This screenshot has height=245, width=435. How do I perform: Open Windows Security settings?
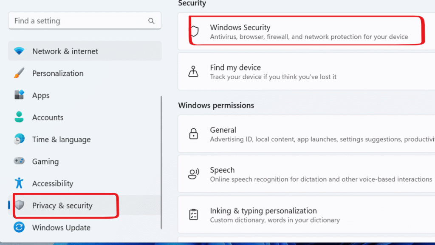pyautogui.click(x=306, y=31)
